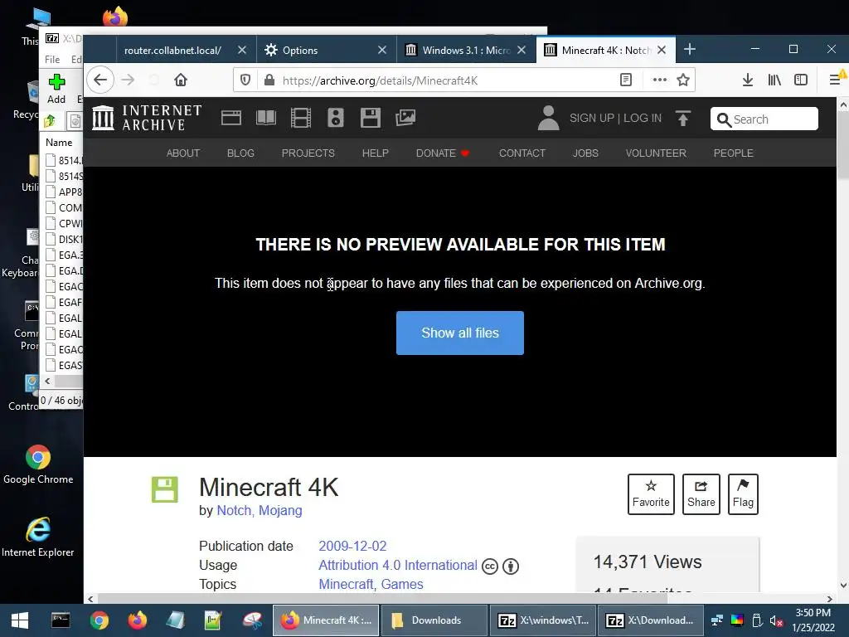Open the Audio speaker icon
849x637 pixels.
point(336,118)
